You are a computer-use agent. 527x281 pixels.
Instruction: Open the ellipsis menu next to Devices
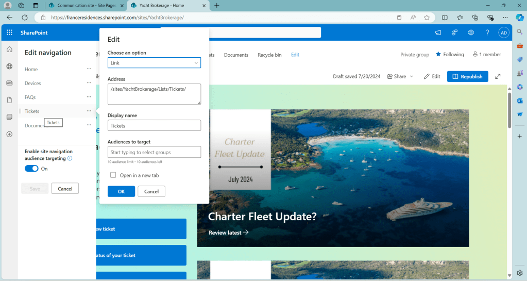click(x=89, y=83)
